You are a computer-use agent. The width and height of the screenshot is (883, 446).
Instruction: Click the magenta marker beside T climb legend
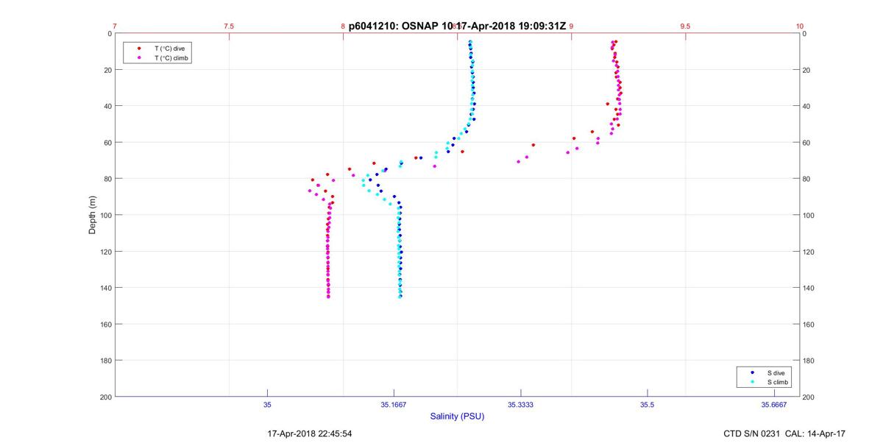coord(139,57)
